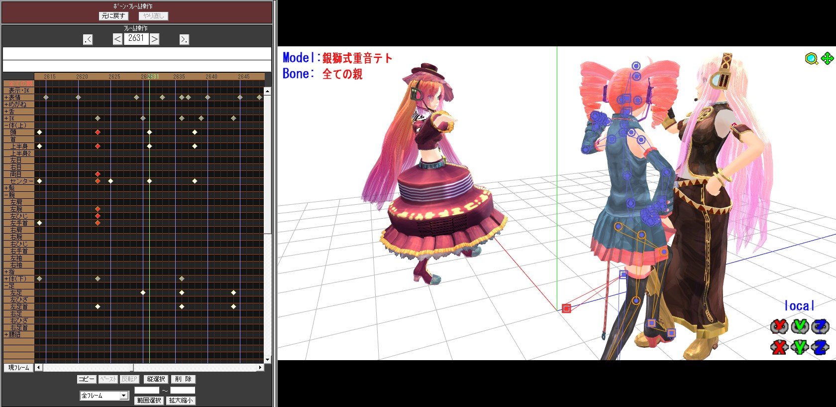Select the 頭 bone track label
Image resolution: width=836 pixels, height=407 pixels.
(19, 133)
